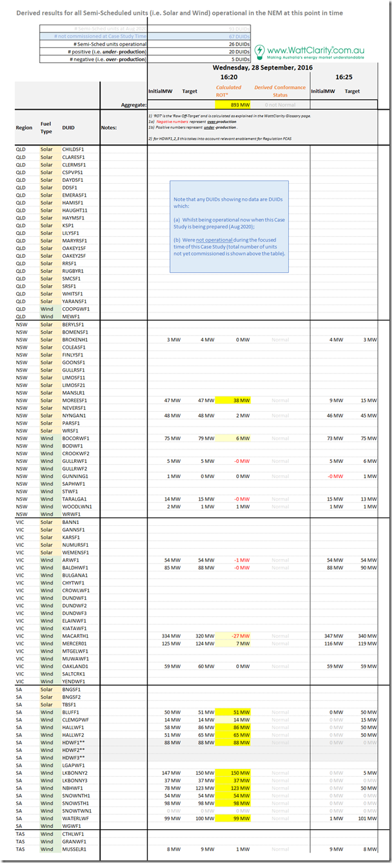The width and height of the screenshot is (392, 863).
Task: Open the www.WattClarity.com.au link
Action: coord(315,49)
